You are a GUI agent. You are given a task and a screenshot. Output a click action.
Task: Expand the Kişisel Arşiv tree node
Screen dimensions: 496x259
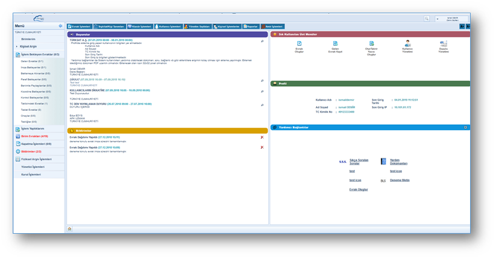point(16,46)
